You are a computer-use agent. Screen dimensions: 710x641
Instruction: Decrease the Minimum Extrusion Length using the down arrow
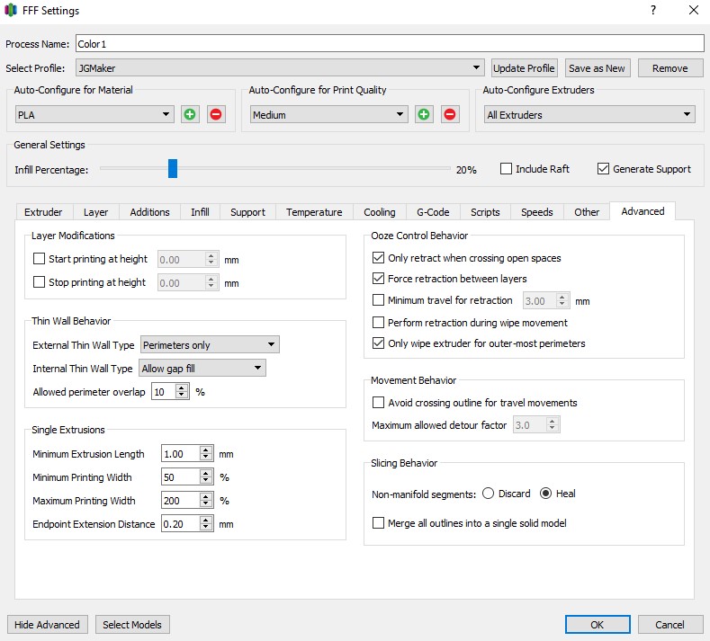tap(206, 457)
